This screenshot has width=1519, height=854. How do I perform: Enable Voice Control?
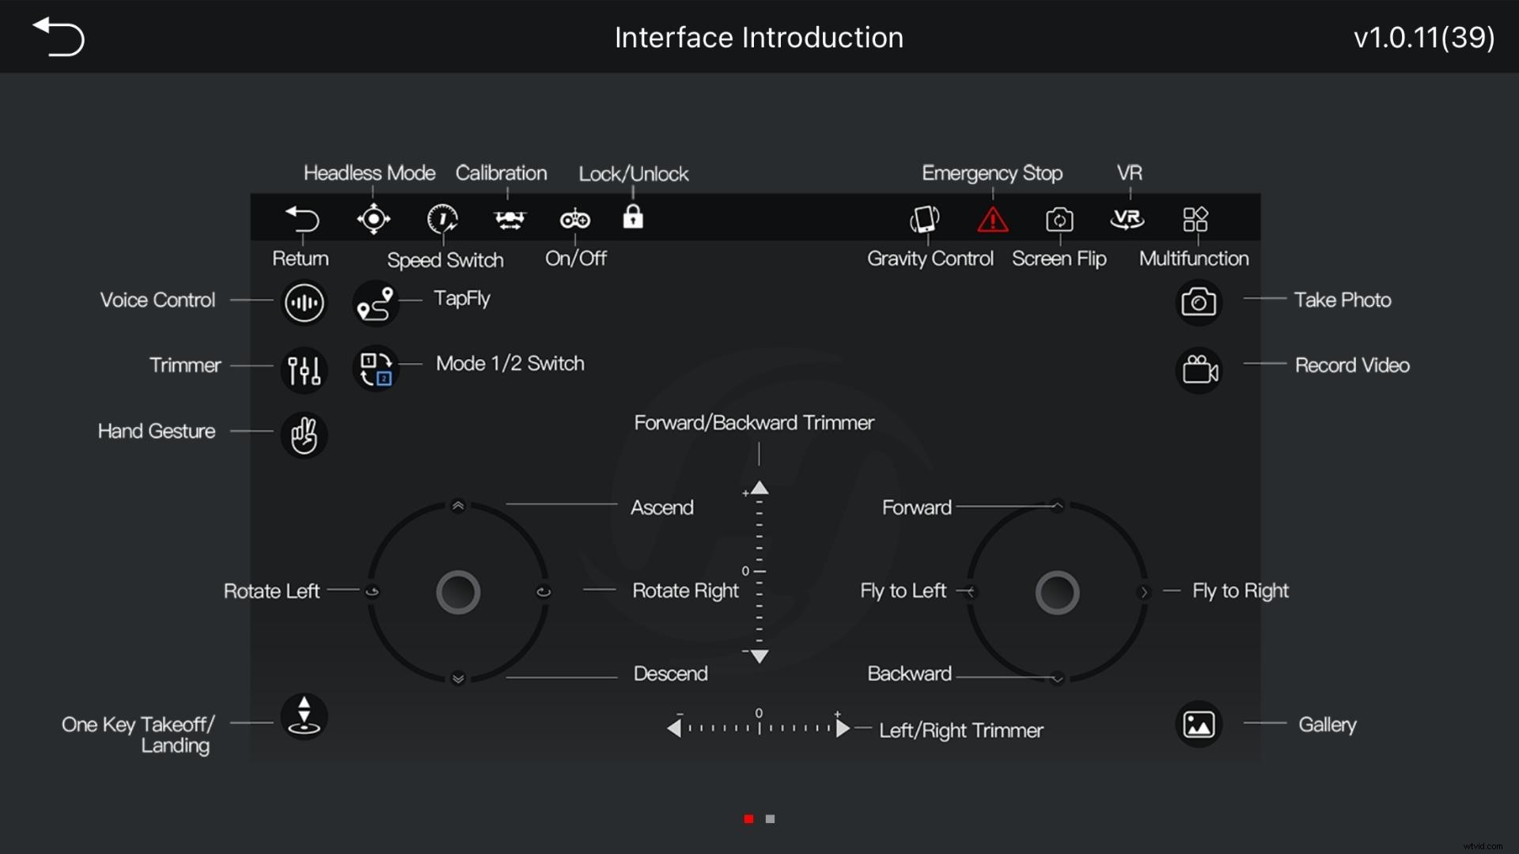pos(304,302)
